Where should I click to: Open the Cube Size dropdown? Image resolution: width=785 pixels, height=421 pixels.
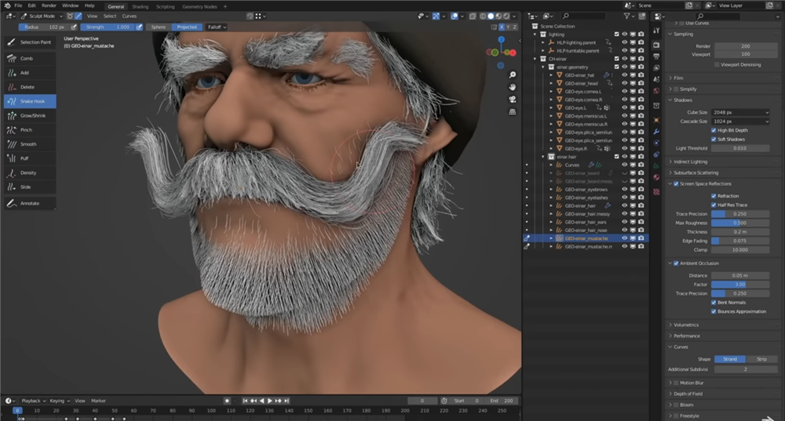[739, 112]
